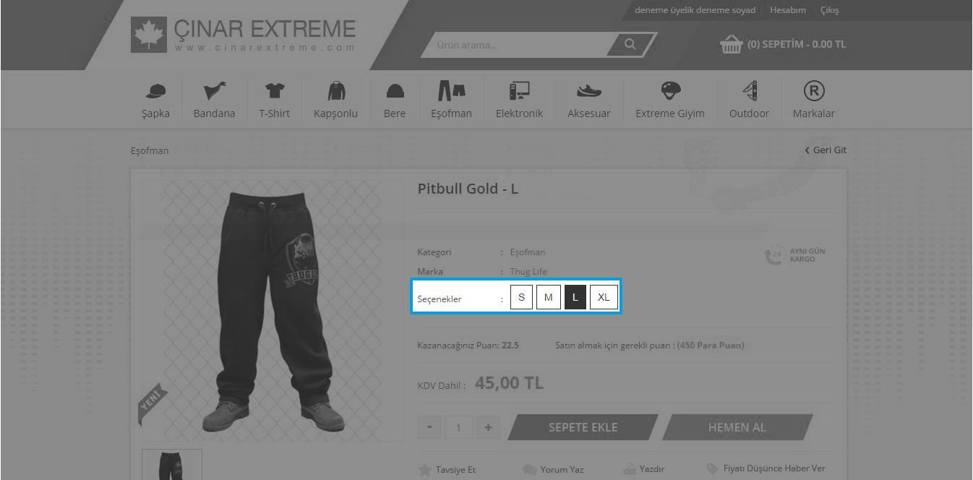Select the Bandana category icon
This screenshot has height=480, width=973.
(x=214, y=90)
